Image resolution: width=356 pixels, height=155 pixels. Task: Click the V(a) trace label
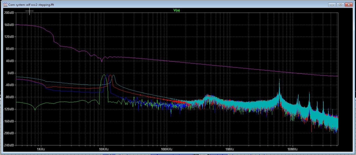click(176, 10)
